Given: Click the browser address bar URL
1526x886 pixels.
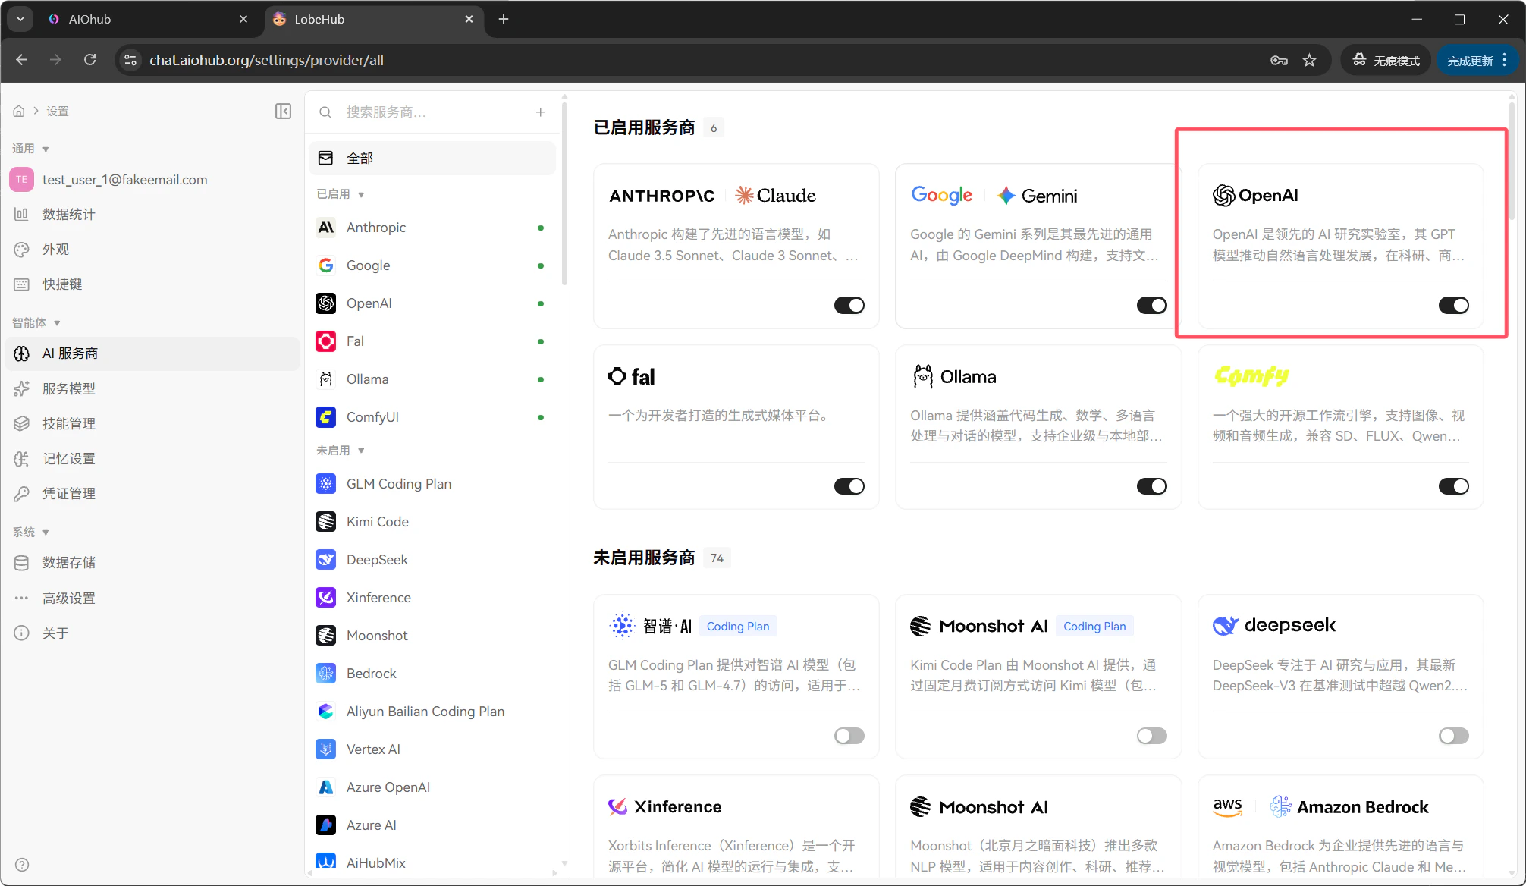Looking at the screenshot, I should click(266, 61).
